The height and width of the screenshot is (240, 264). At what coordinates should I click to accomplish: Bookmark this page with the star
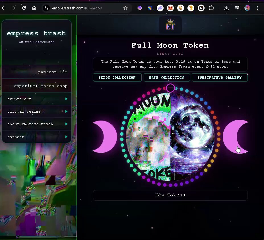[125, 8]
